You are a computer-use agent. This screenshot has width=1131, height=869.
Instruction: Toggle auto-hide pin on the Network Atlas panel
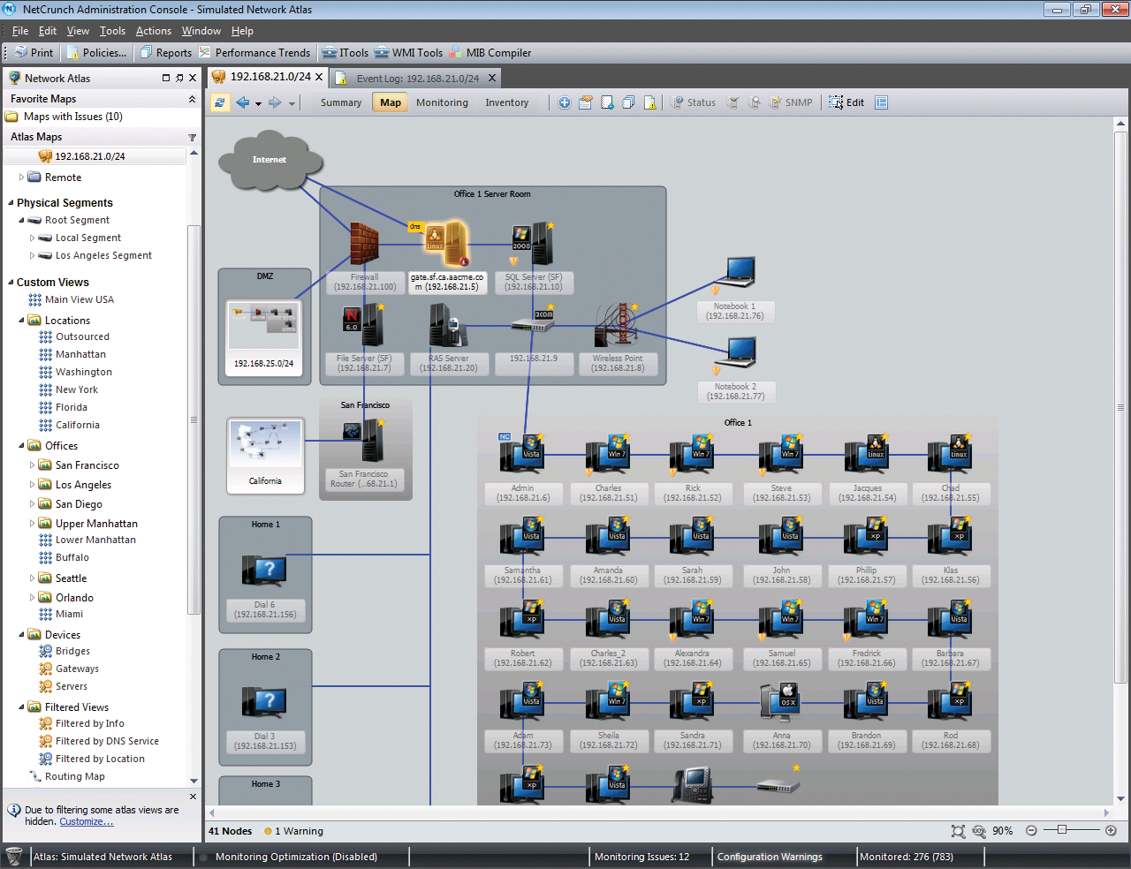(179, 78)
